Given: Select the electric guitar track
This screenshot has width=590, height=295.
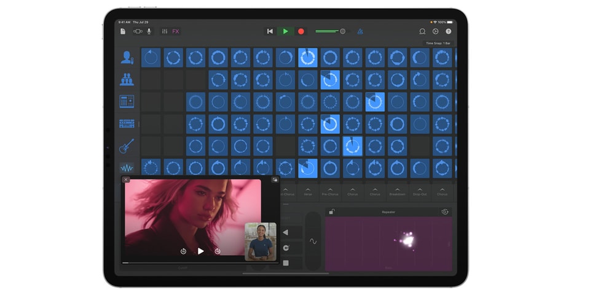Looking at the screenshot, I should pos(127,146).
